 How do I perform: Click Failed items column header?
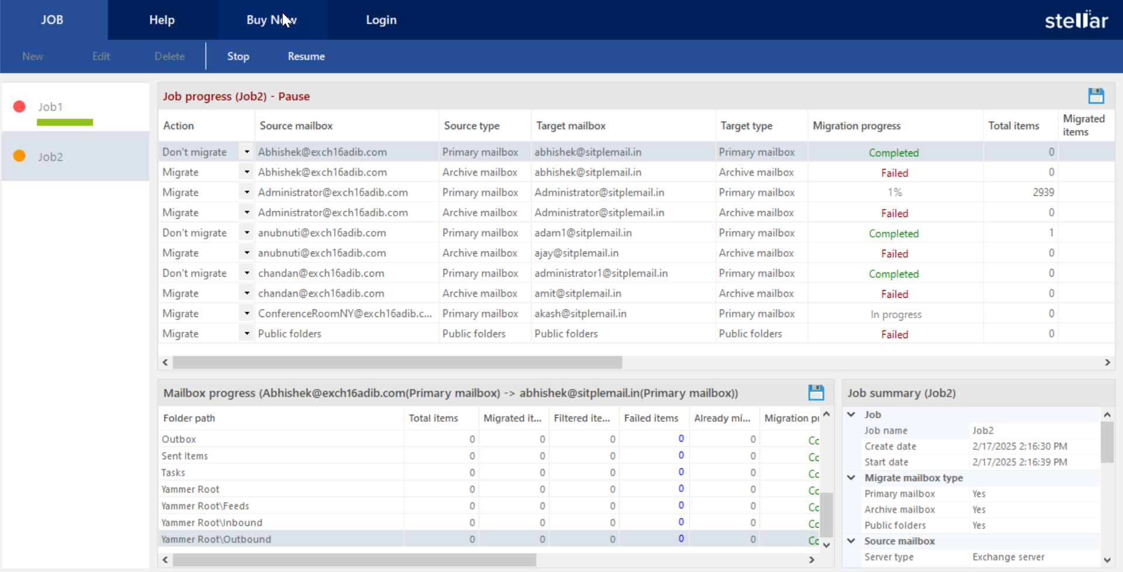pyautogui.click(x=654, y=418)
